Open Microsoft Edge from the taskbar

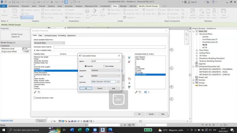(87, 130)
